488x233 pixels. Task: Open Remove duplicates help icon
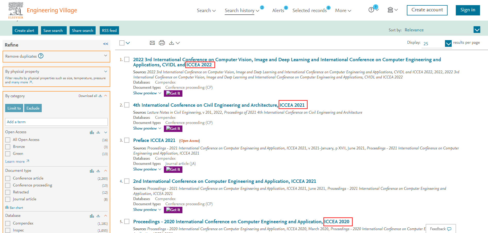tap(41, 56)
